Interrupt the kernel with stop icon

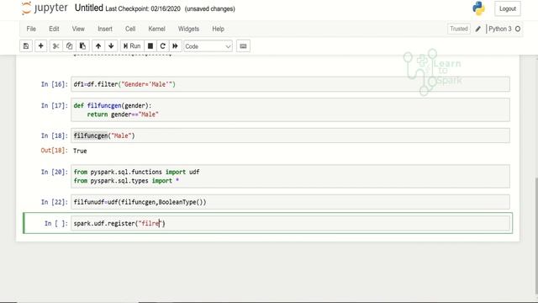click(150, 46)
